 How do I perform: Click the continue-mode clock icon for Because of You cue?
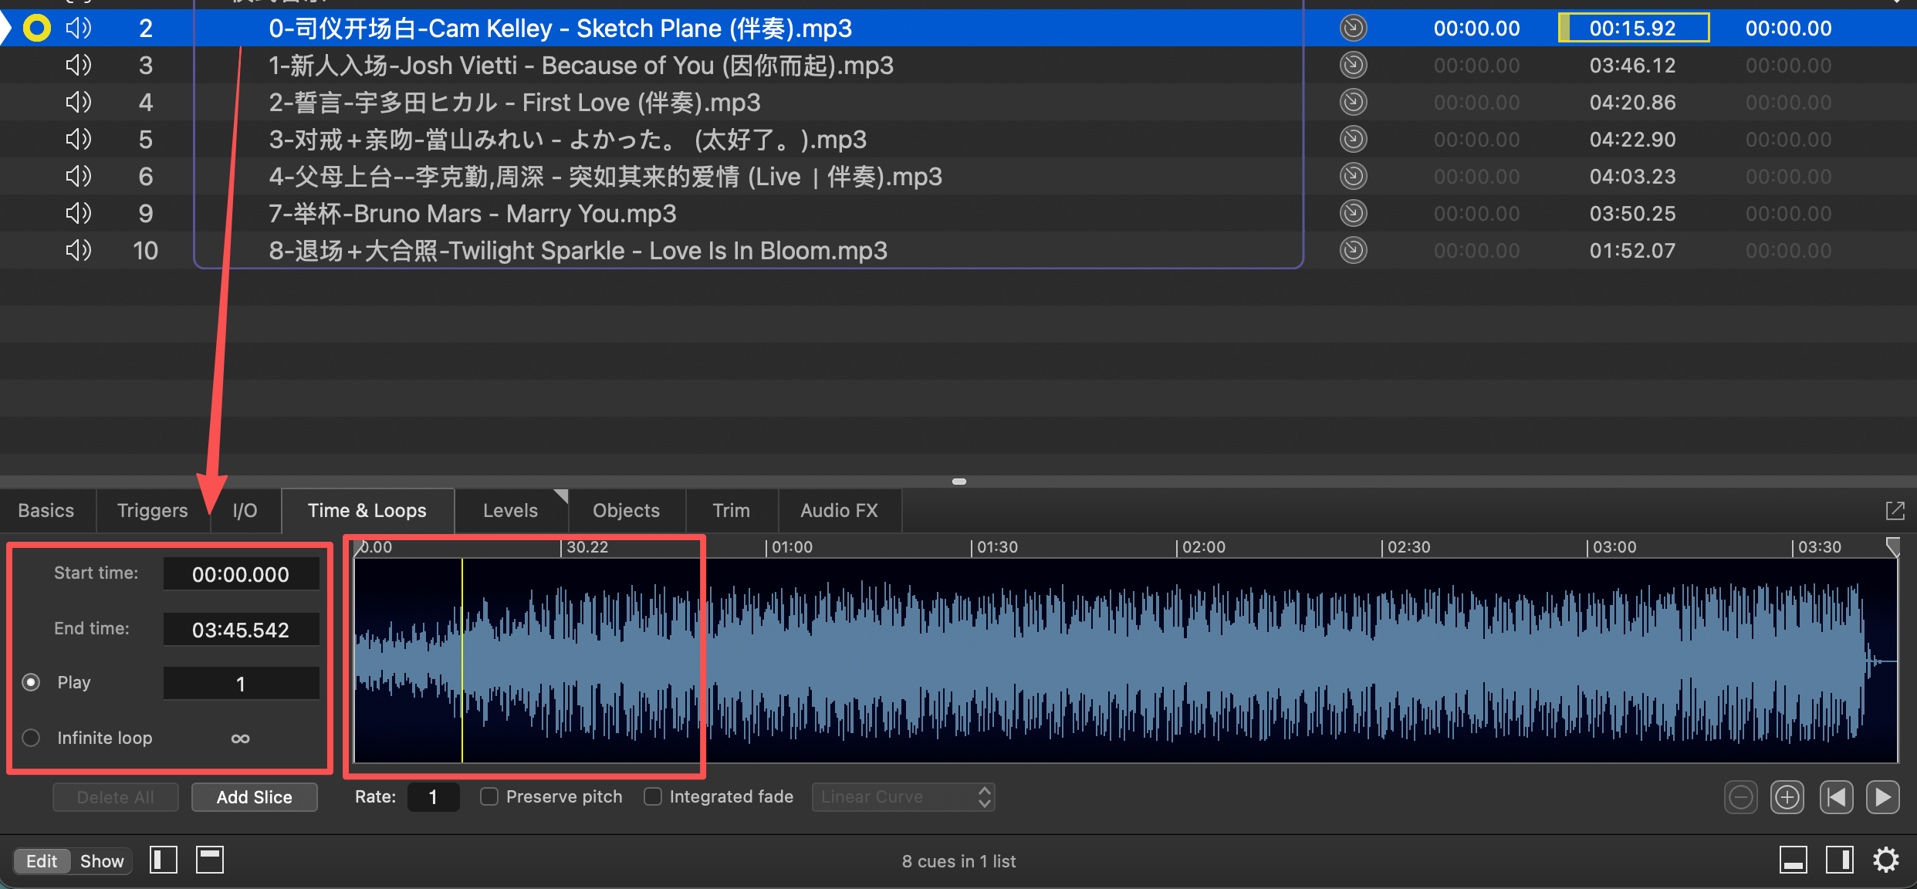[x=1353, y=66]
